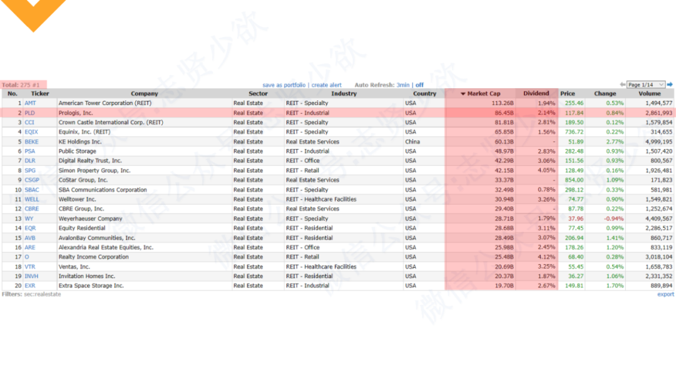The height and width of the screenshot is (380, 676).
Task: Click the export link
Action: point(665,294)
